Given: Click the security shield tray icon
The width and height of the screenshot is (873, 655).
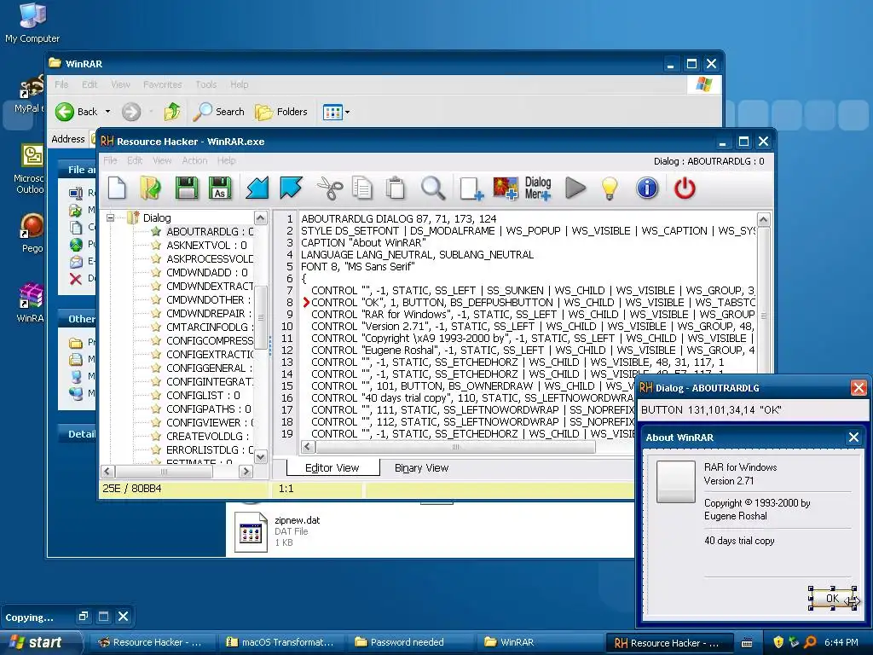Looking at the screenshot, I should pos(778,642).
